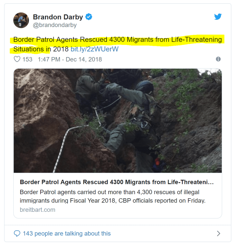
Task: Click the blue verified badge
Action: coord(89,17)
